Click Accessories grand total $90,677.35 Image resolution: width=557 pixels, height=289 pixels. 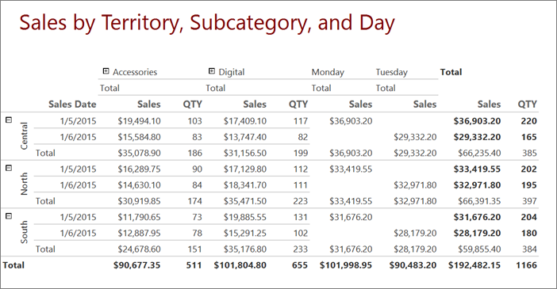[x=136, y=265]
